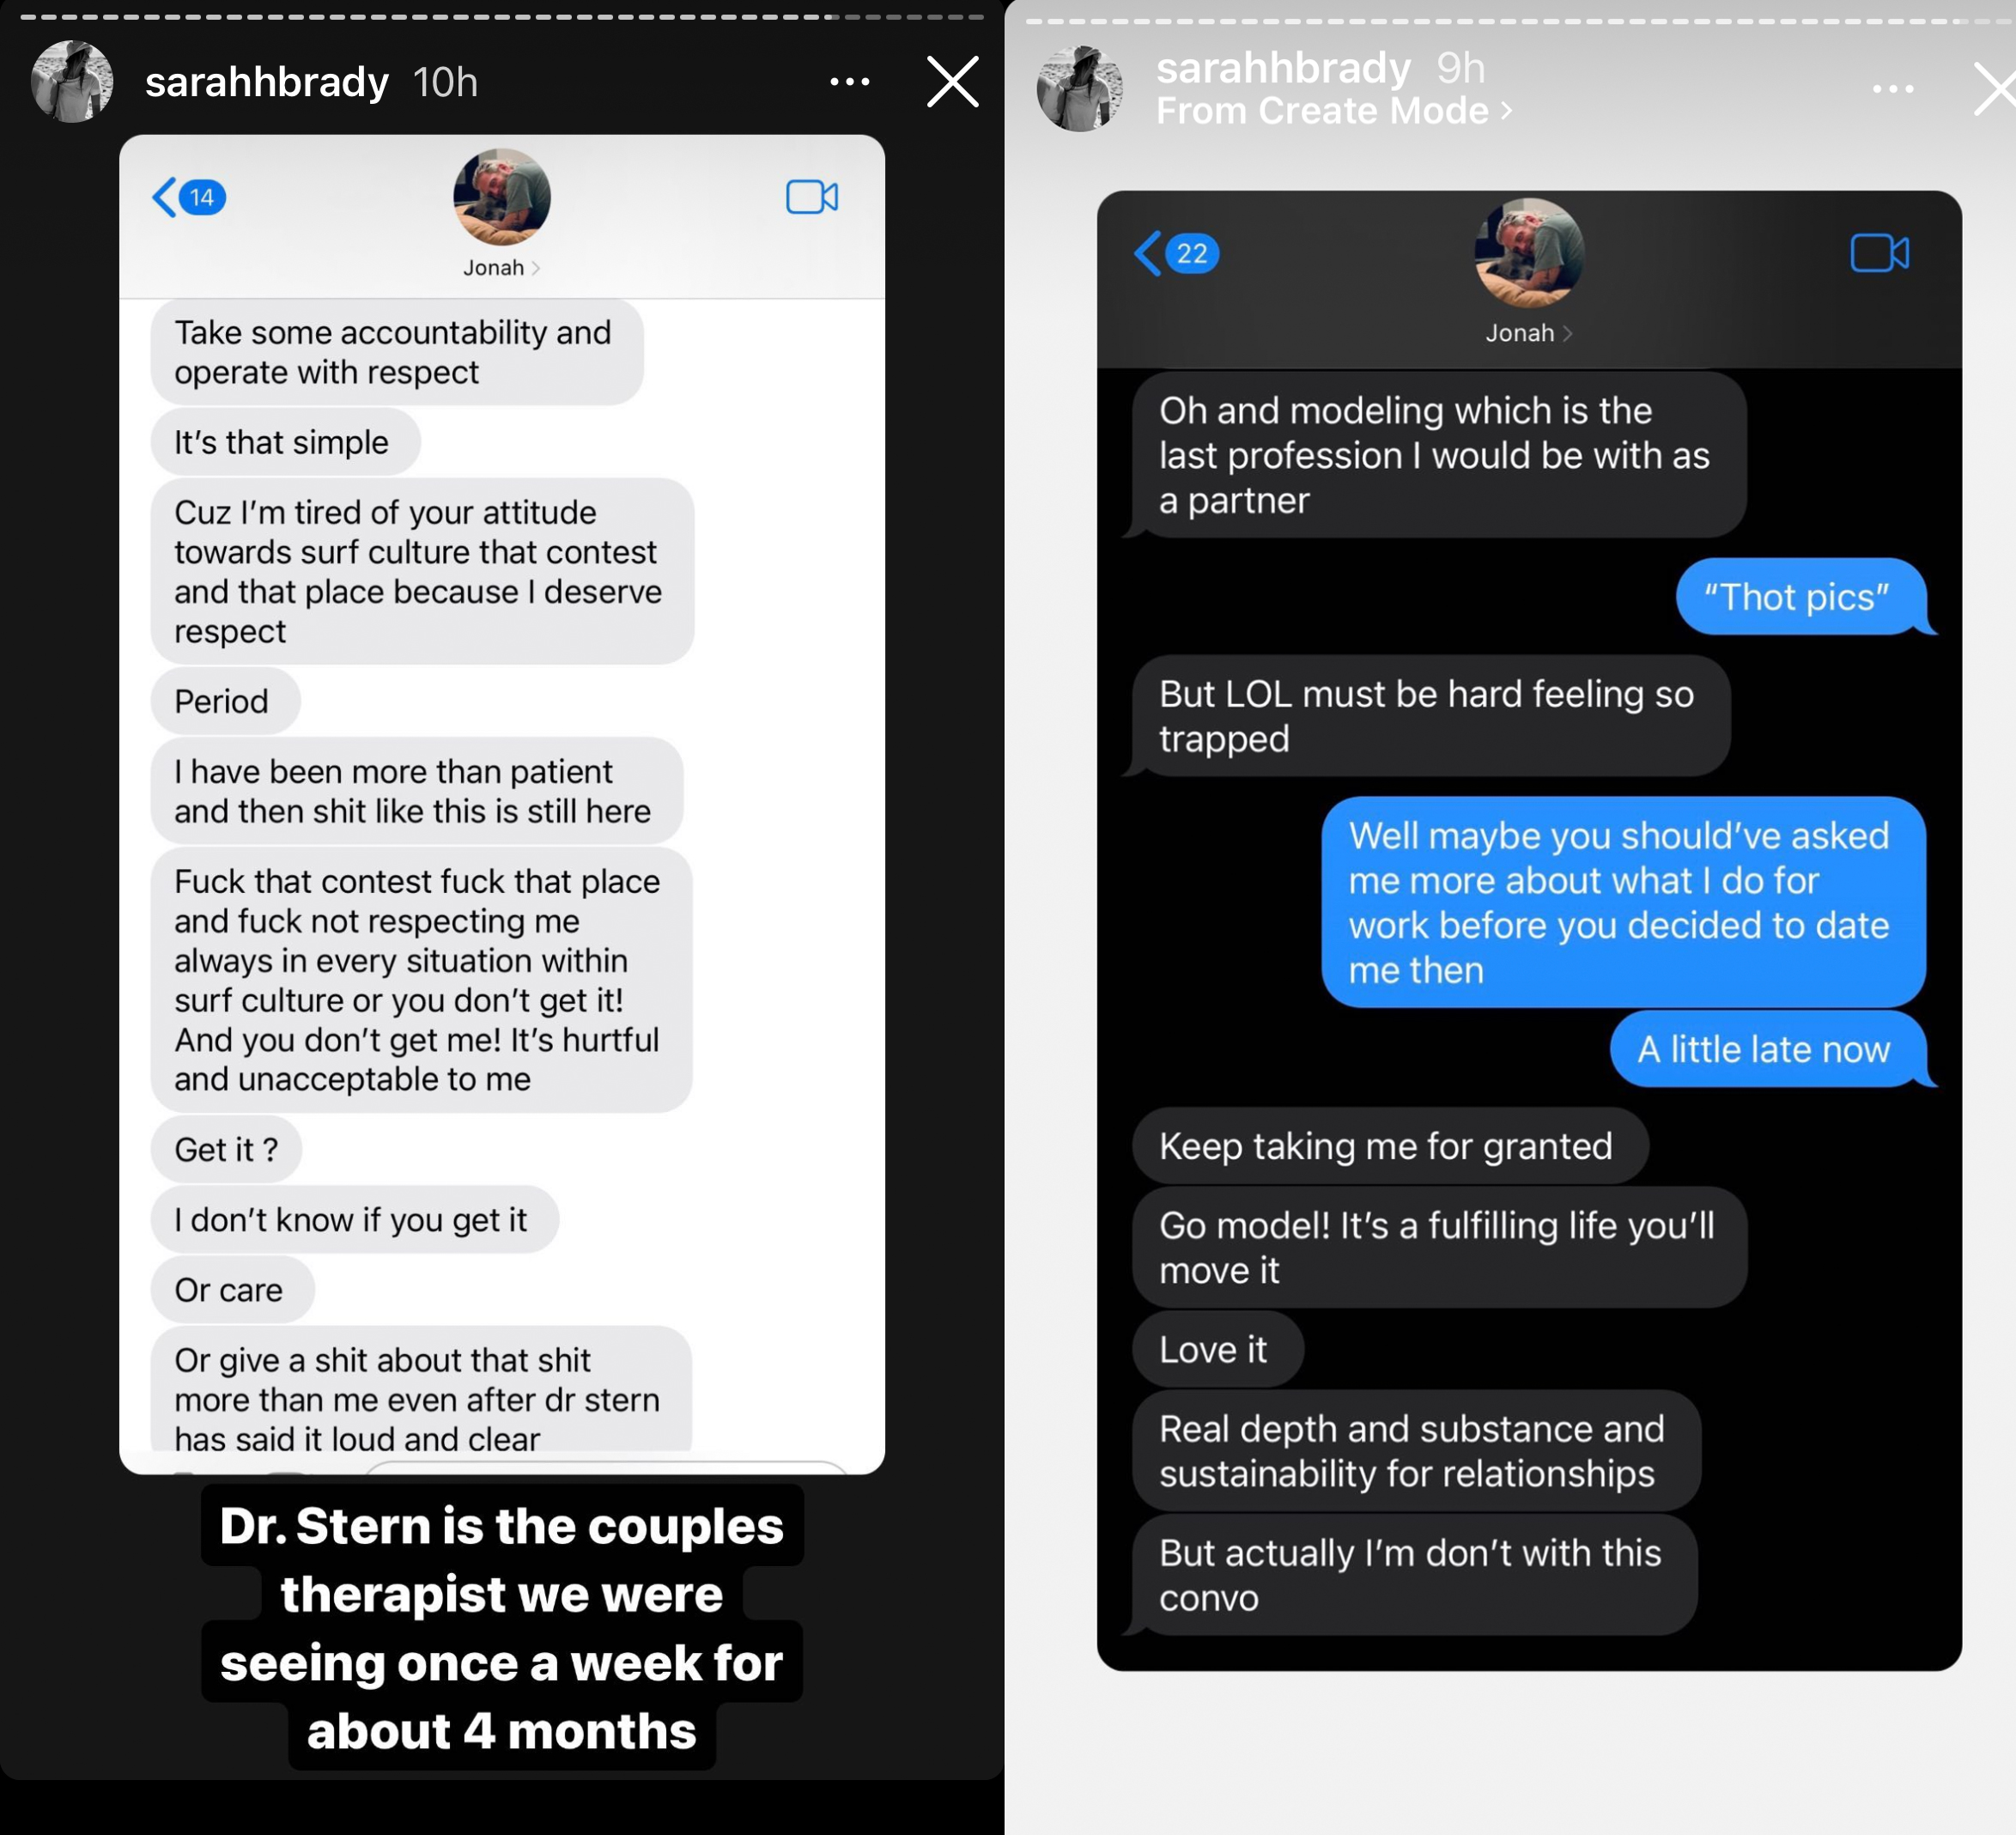
Task: Open sarahhbrady profile picture in left story
Action: point(72,82)
